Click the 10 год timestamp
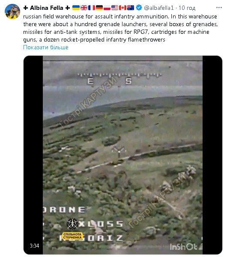This screenshot has height=257, width=227. pos(187,8)
